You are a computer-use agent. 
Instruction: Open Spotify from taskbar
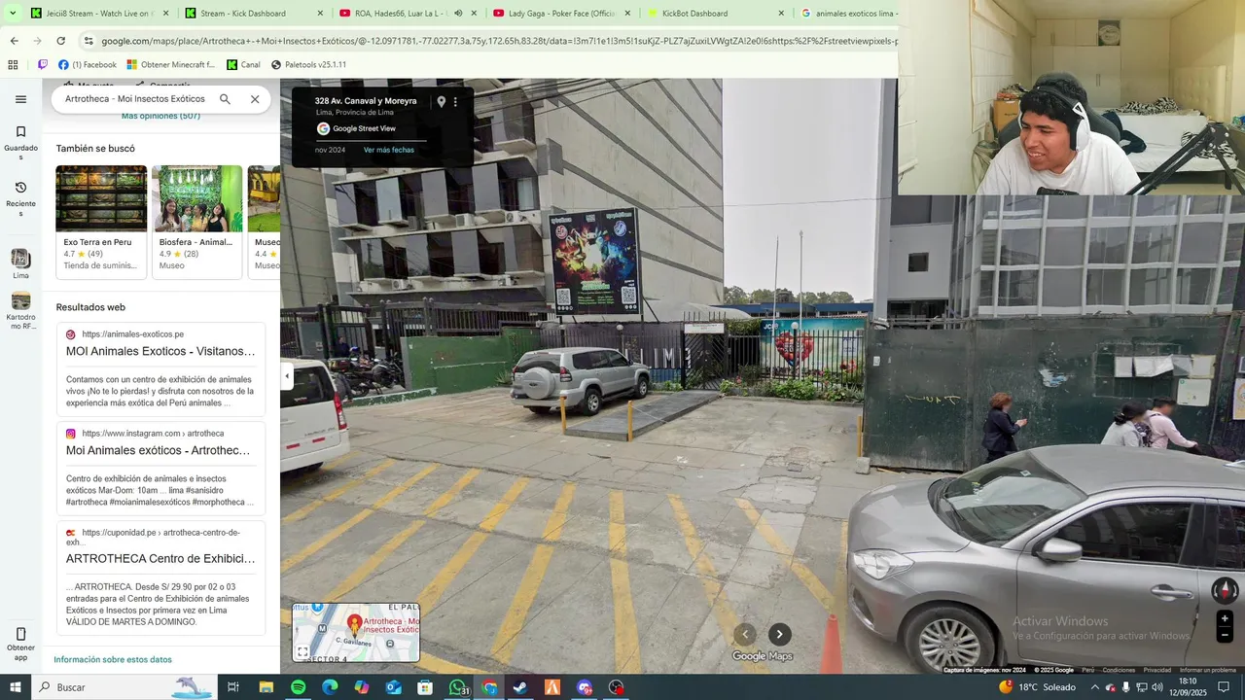pos(298,687)
